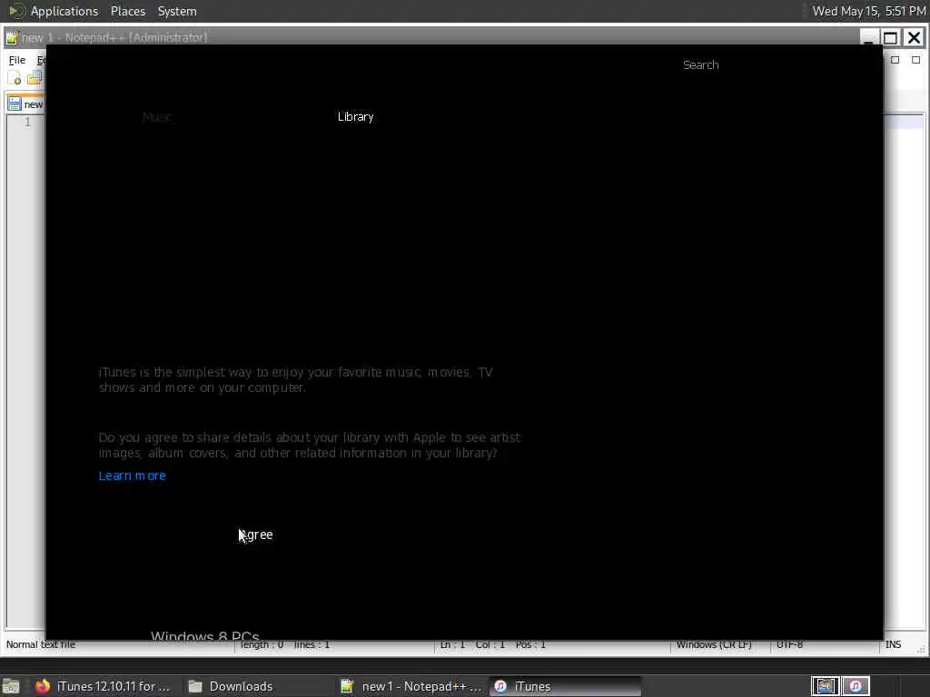Click line number 1 in Notepad++ margin
930x697 pixels.
point(27,122)
